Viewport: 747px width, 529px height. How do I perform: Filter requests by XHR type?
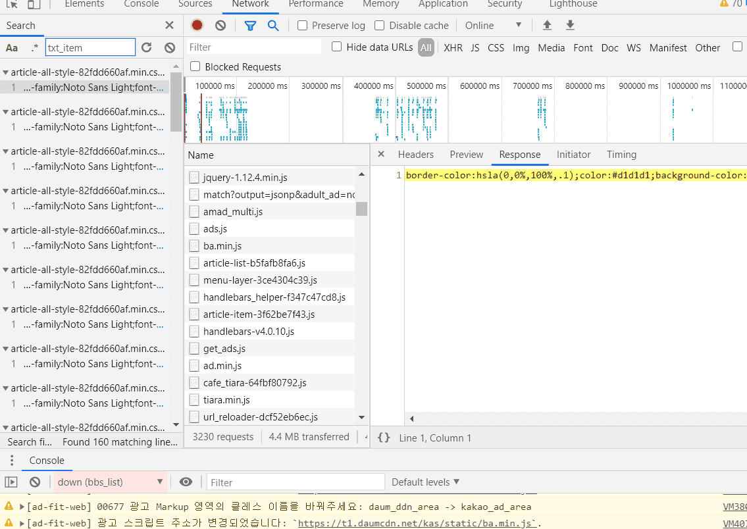pyautogui.click(x=453, y=47)
